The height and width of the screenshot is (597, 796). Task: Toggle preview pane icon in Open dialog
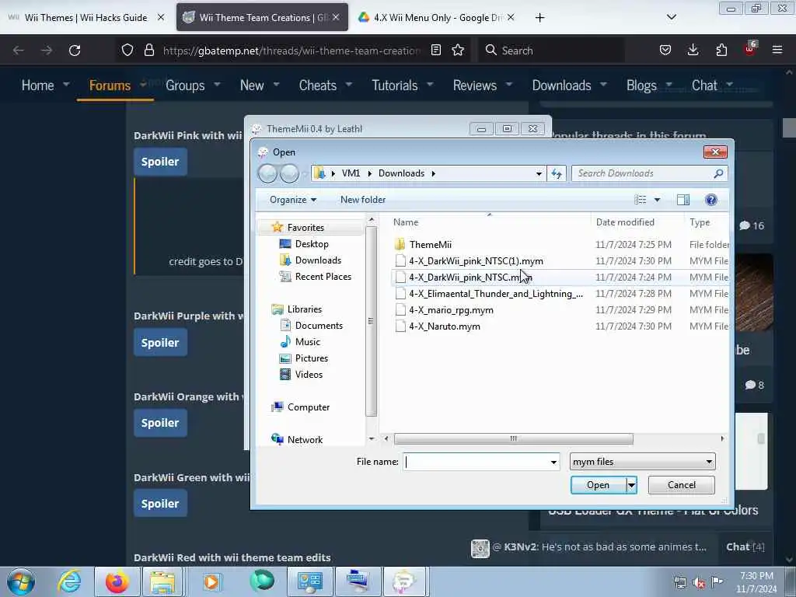(x=683, y=200)
